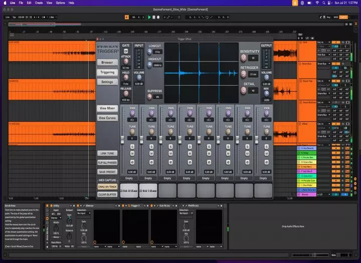Open the Silencer Sidechain No Input dropdown

click(x=84, y=213)
